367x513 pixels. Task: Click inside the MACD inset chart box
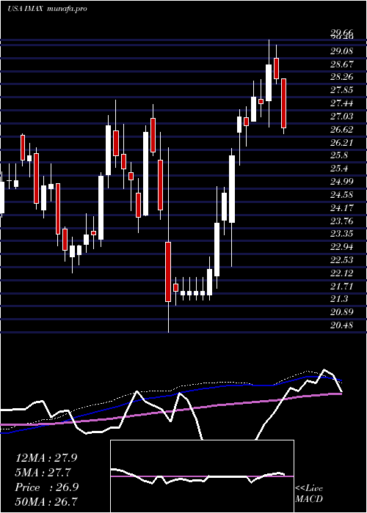click(x=202, y=476)
